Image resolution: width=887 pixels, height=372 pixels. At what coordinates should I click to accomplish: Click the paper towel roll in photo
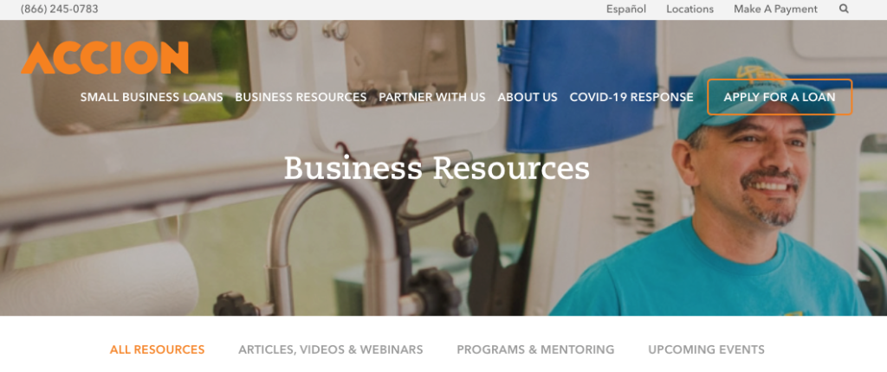[99, 279]
